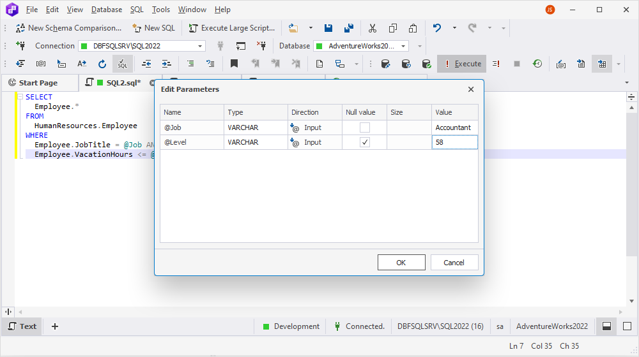
Task: Toggle Null value checkbox for @Job
Action: (365, 127)
